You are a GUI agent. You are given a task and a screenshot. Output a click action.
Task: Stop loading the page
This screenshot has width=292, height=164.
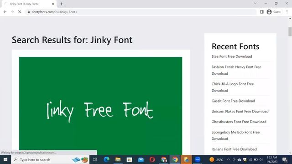[x=20, y=12]
